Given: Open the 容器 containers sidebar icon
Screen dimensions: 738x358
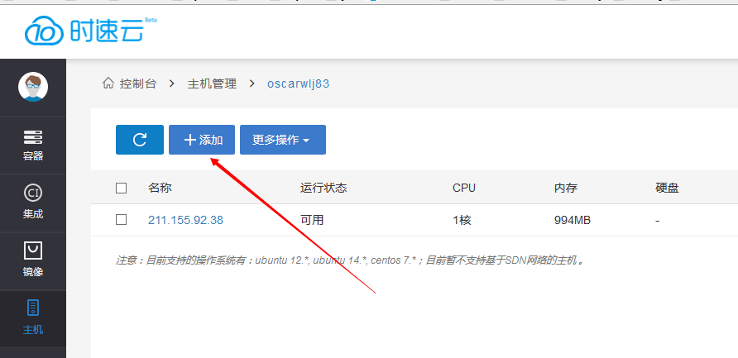Looking at the screenshot, I should pos(33,146).
